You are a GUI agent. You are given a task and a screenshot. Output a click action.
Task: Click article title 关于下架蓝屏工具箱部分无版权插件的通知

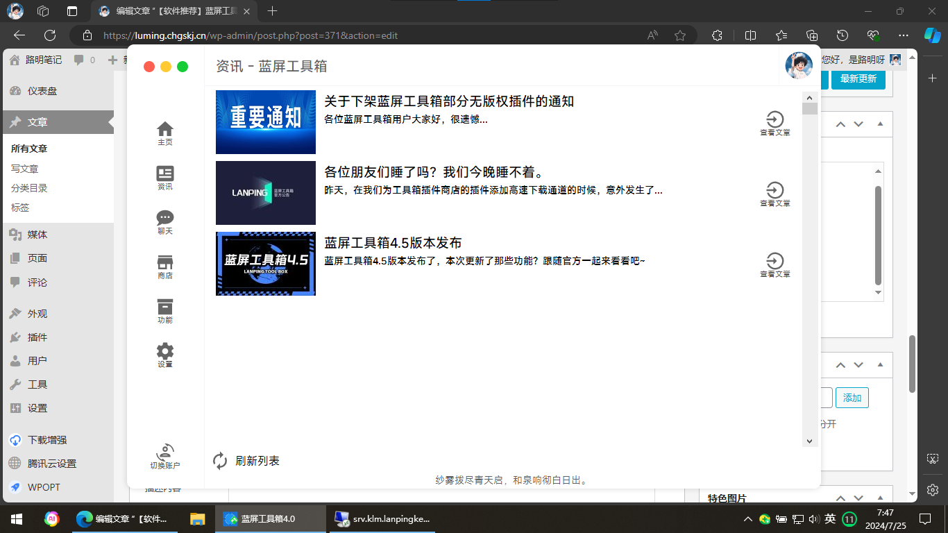point(449,101)
